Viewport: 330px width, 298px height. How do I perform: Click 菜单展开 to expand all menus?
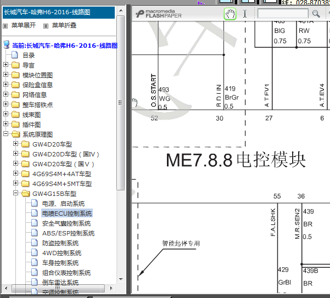click(24, 25)
